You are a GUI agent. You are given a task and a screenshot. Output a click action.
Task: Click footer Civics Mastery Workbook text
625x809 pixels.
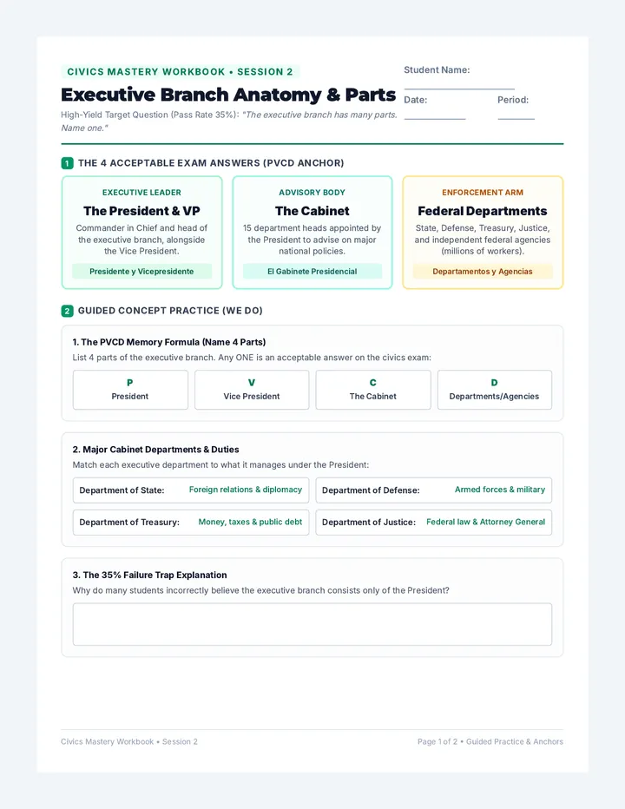[129, 741]
